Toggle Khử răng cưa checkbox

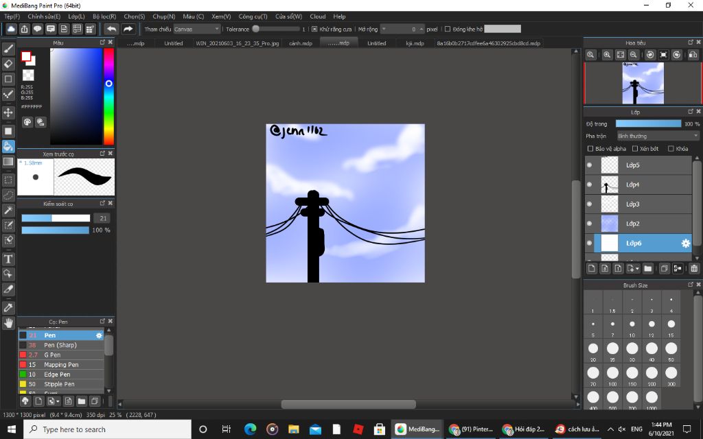click(314, 29)
